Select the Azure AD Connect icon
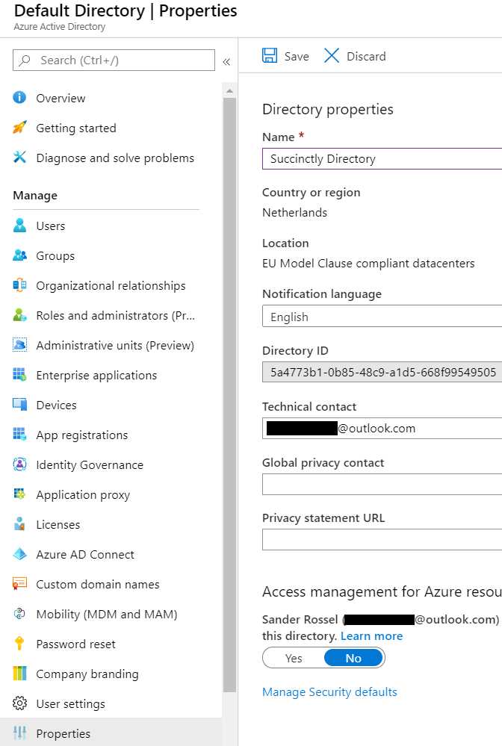This screenshot has width=502, height=746. [21, 554]
